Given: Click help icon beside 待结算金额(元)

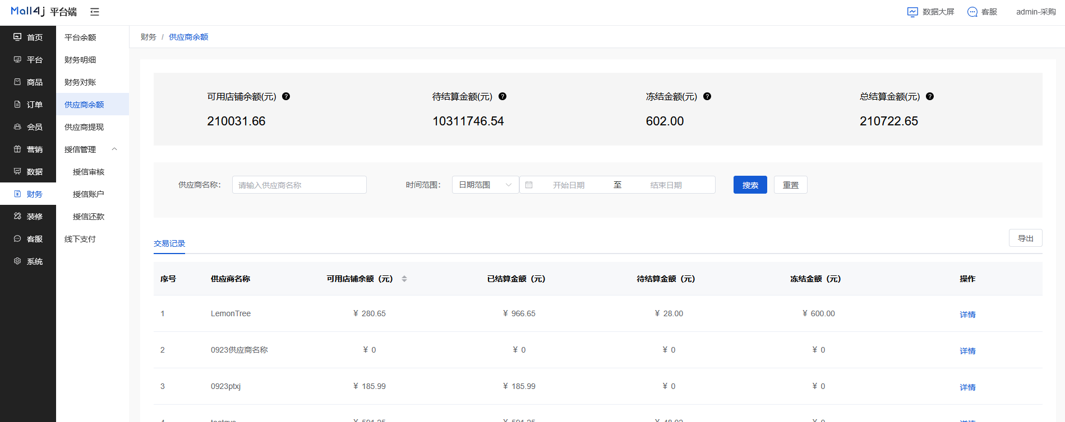Looking at the screenshot, I should pos(502,96).
